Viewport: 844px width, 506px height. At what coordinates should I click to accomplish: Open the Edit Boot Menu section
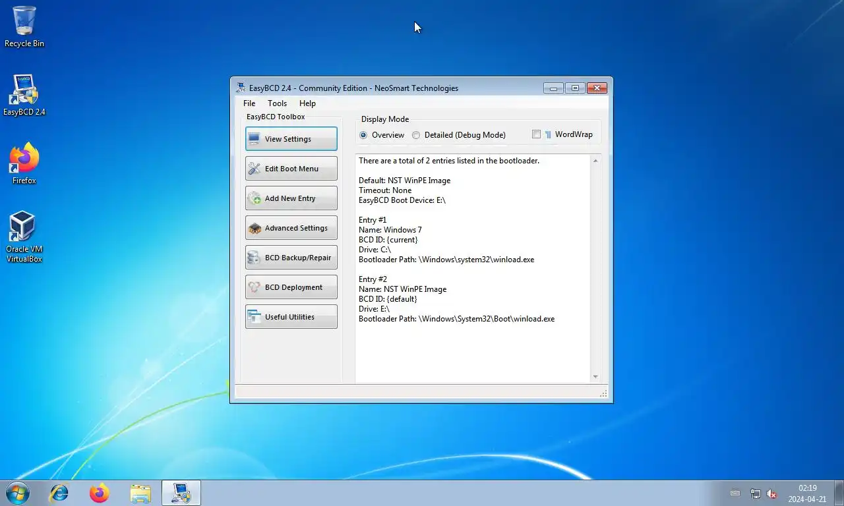291,169
